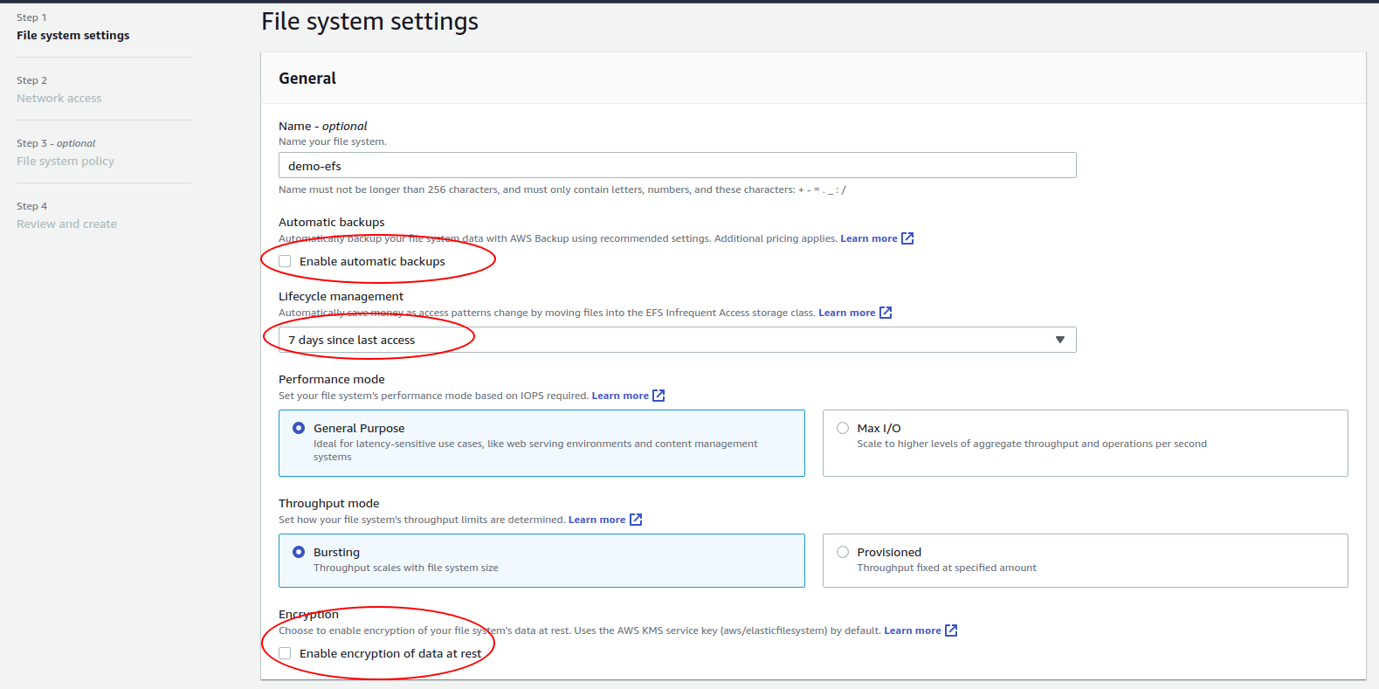Click the 'Enable encryption of data at rest' label
The width and height of the screenshot is (1379, 689).
[390, 653]
